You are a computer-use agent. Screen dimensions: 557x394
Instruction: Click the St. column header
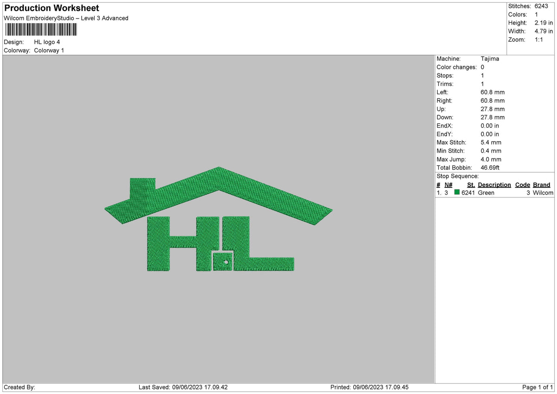click(471, 185)
